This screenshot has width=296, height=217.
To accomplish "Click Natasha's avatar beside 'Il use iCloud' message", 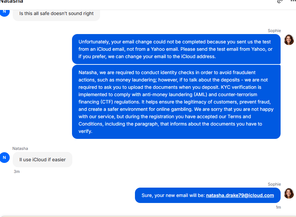I will (x=4, y=158).
